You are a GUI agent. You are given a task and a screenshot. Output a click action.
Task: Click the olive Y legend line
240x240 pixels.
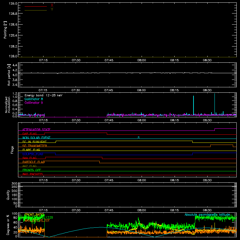point(36,10)
